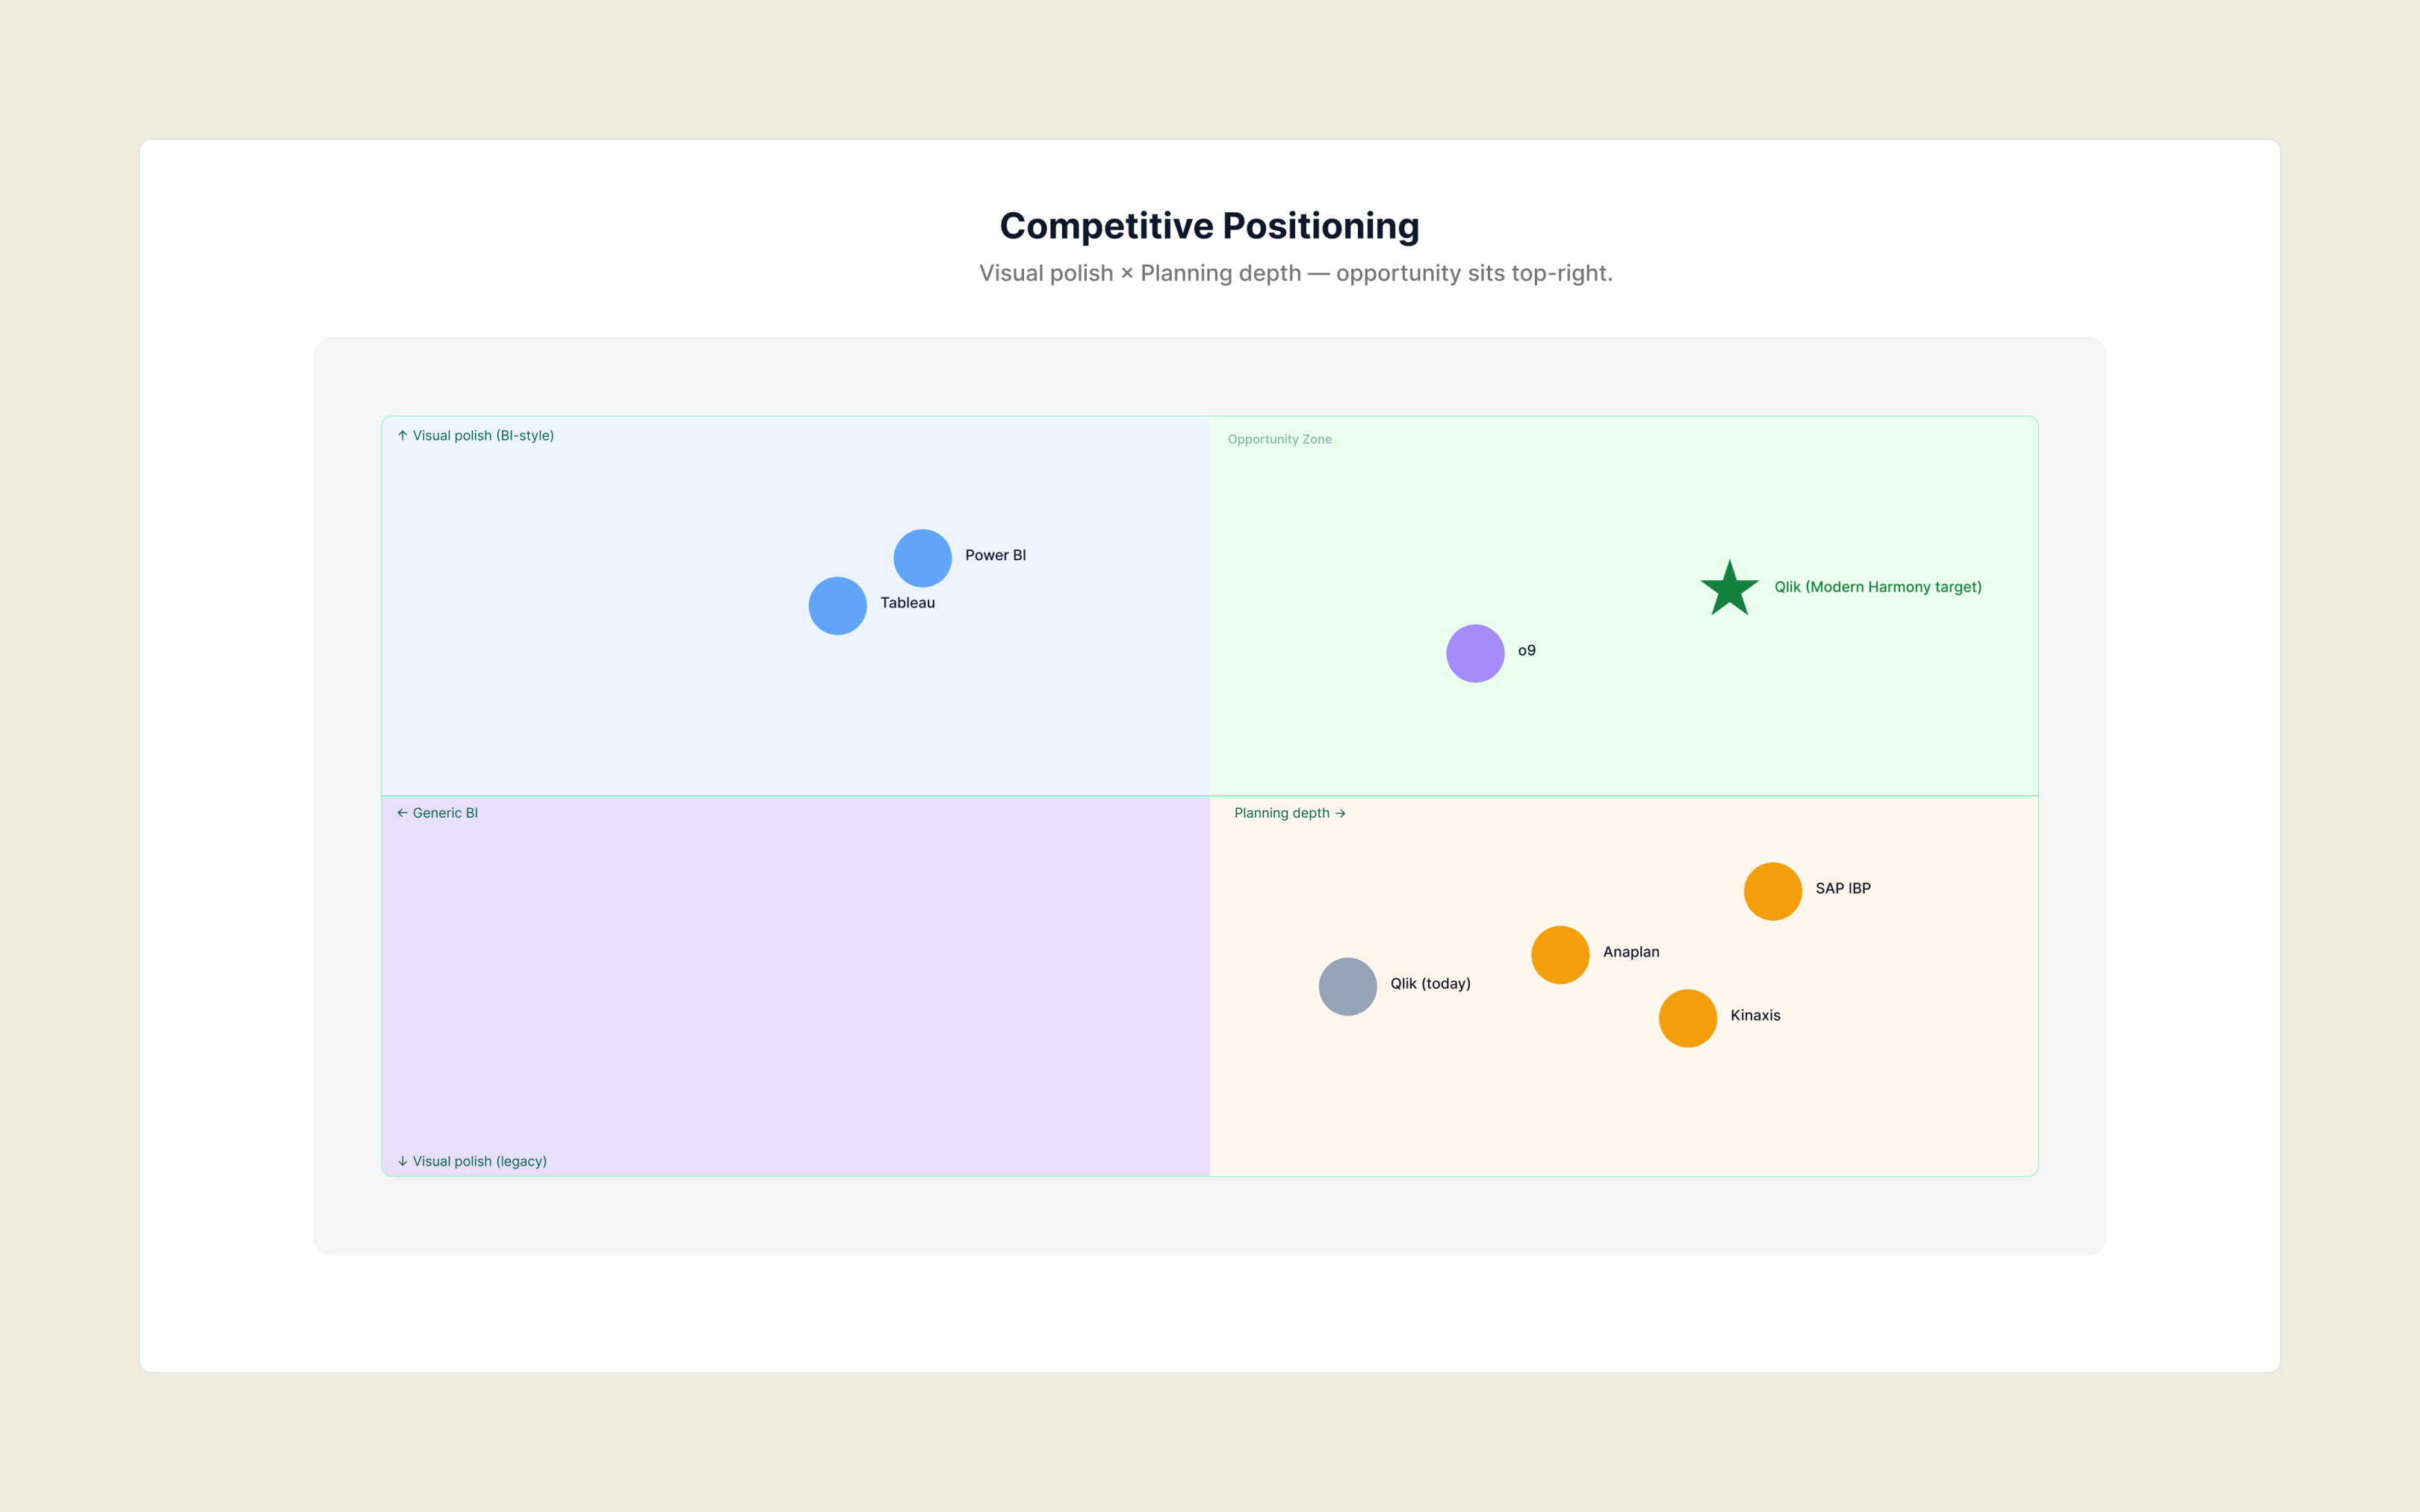The width and height of the screenshot is (2420, 1512).
Task: Click the Visual polish (legacy) axis label
Action: (x=472, y=1161)
